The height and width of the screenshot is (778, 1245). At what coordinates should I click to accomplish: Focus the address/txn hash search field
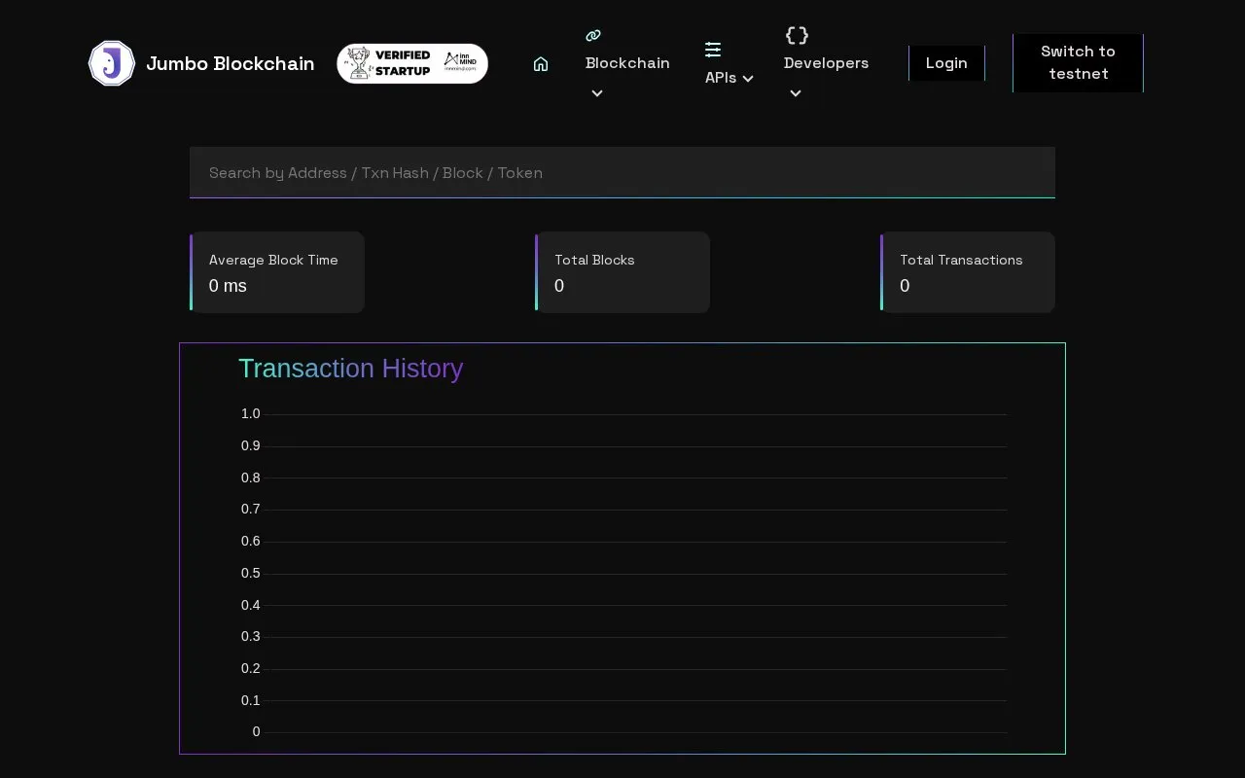pyautogui.click(x=622, y=172)
